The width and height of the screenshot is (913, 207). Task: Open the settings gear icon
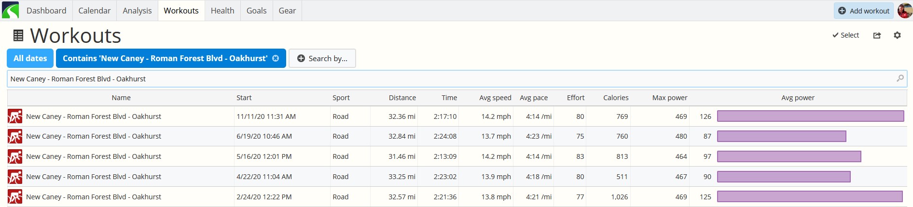897,35
